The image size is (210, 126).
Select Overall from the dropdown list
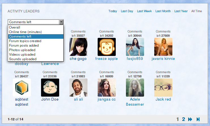[x=36, y=27]
